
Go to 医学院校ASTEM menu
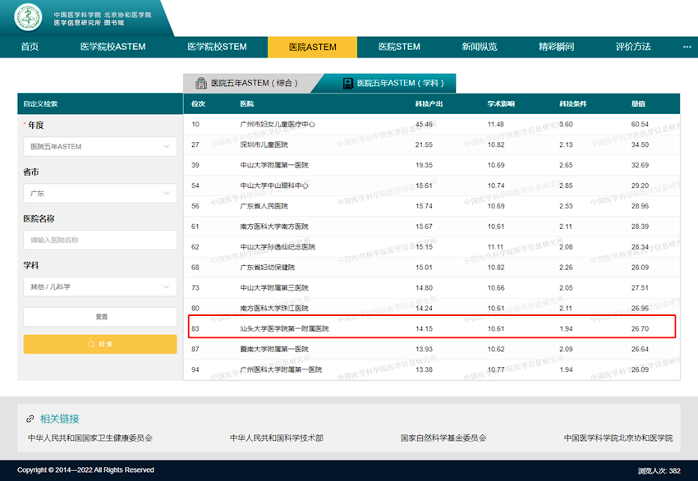tap(113, 47)
